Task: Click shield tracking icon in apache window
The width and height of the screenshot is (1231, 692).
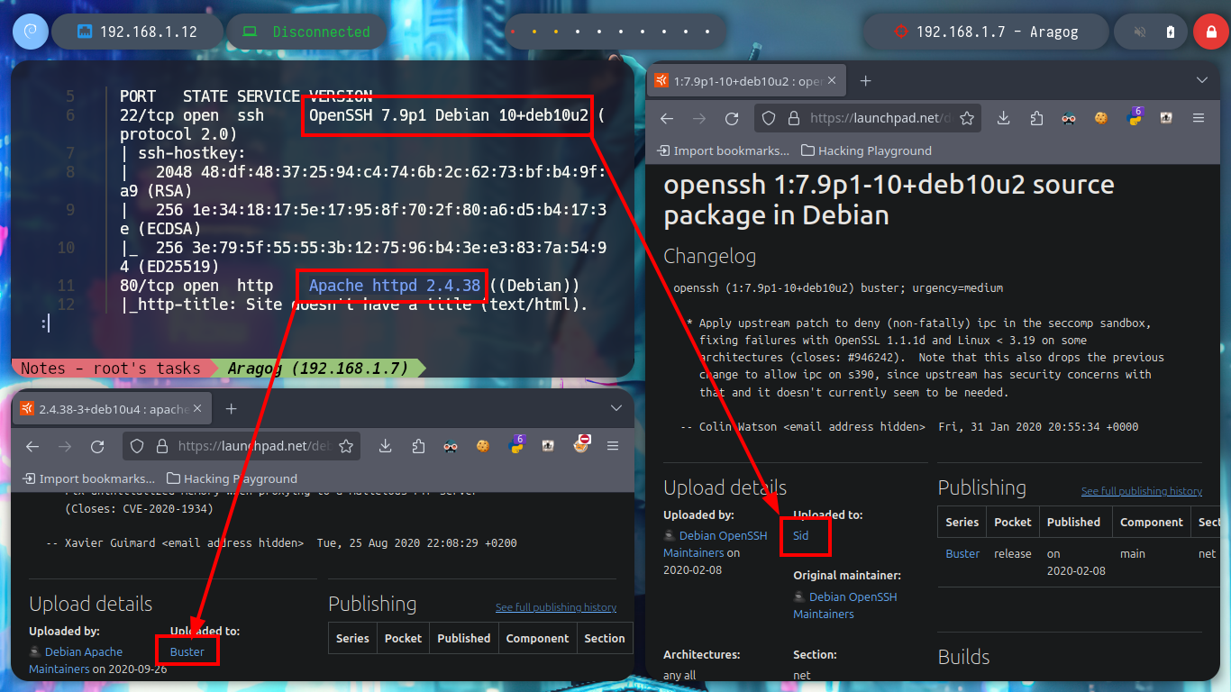Action: point(137,446)
